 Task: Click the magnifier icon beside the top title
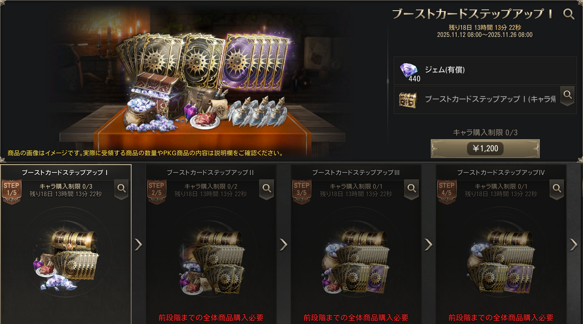coord(569,14)
